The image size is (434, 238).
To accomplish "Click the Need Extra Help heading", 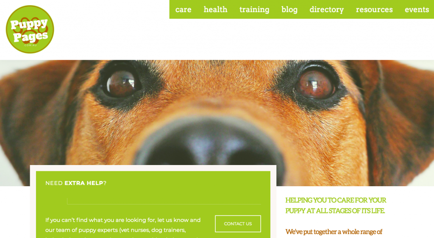I will click(x=76, y=183).
